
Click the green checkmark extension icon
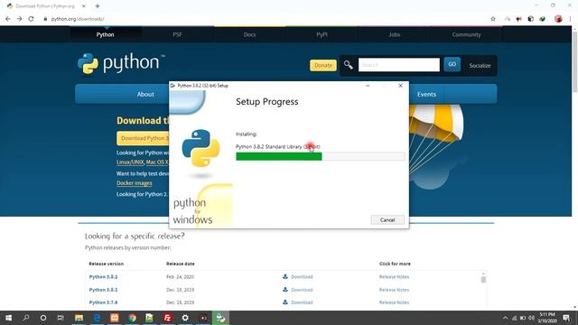(x=542, y=19)
